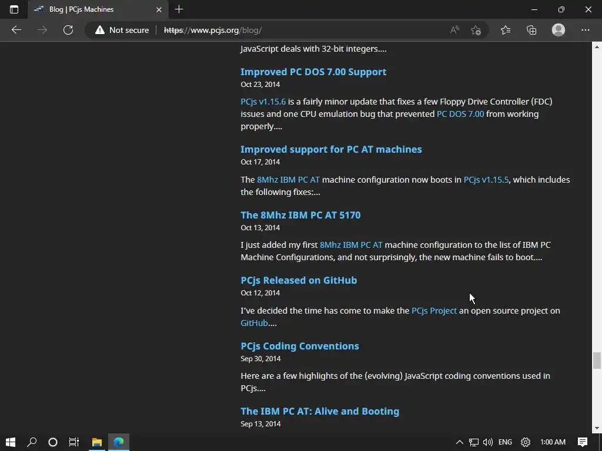Open taskbar Search magnifier
The height and width of the screenshot is (451, 602).
coord(32,442)
